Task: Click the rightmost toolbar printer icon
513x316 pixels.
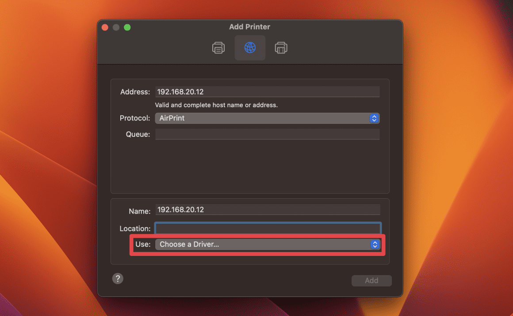Action: point(281,48)
